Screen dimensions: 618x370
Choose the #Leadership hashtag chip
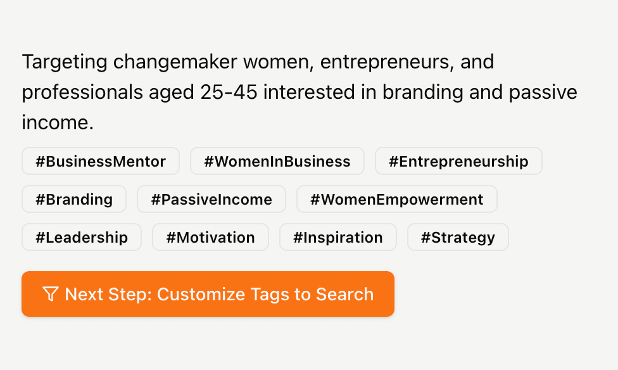[82, 237]
